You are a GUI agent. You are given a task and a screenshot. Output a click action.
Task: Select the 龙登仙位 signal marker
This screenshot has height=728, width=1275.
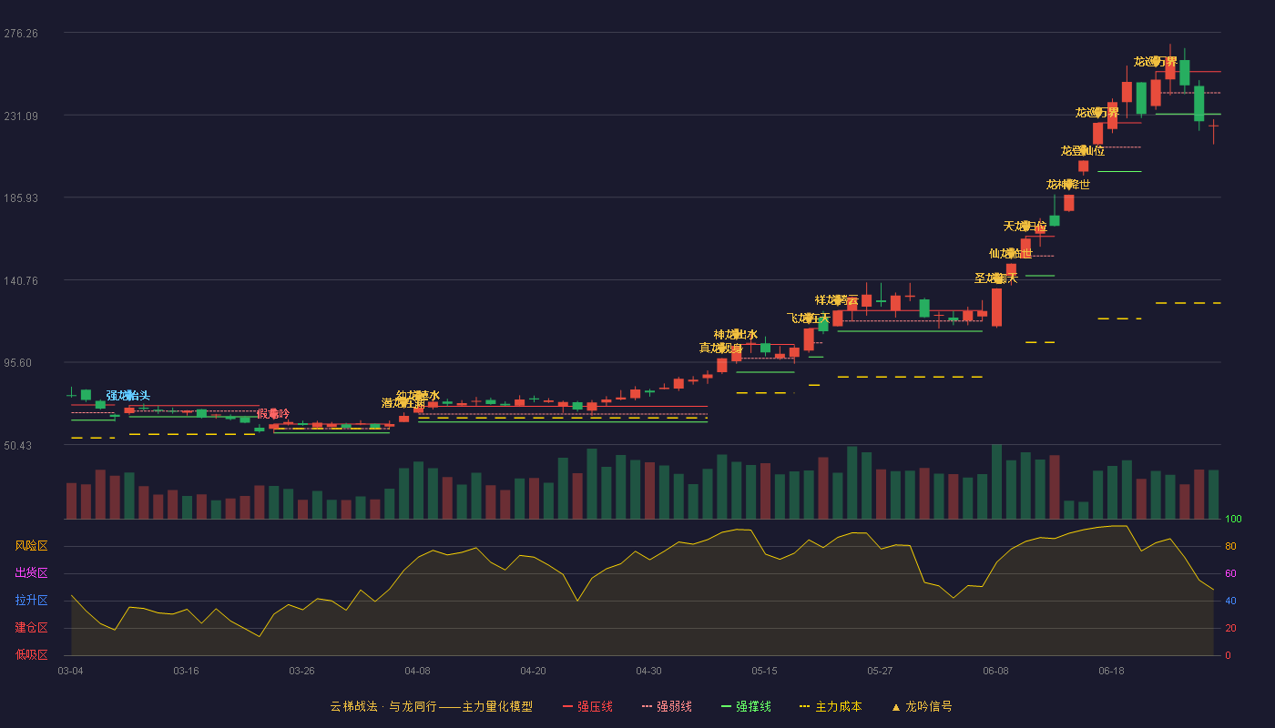coord(1083,150)
